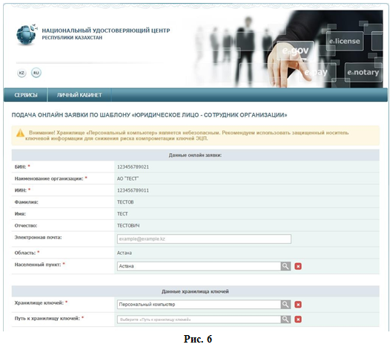Focus the Электронная почта input field
The image size is (390, 347).
click(x=204, y=239)
